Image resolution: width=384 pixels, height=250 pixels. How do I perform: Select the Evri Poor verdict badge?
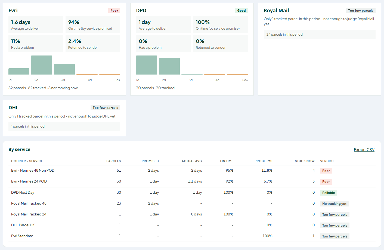(x=114, y=11)
